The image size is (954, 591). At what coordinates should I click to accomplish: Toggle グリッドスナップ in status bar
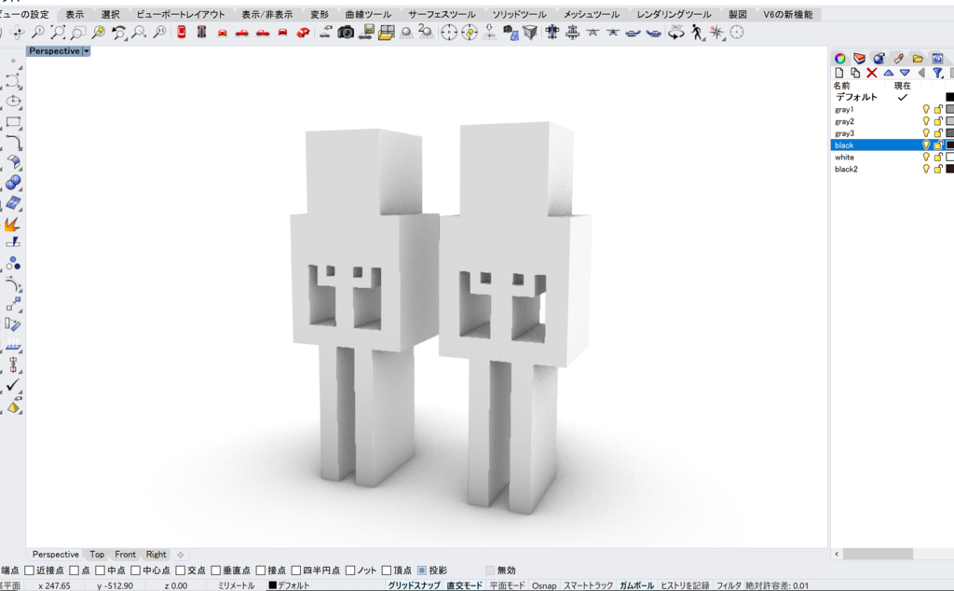coord(414,585)
